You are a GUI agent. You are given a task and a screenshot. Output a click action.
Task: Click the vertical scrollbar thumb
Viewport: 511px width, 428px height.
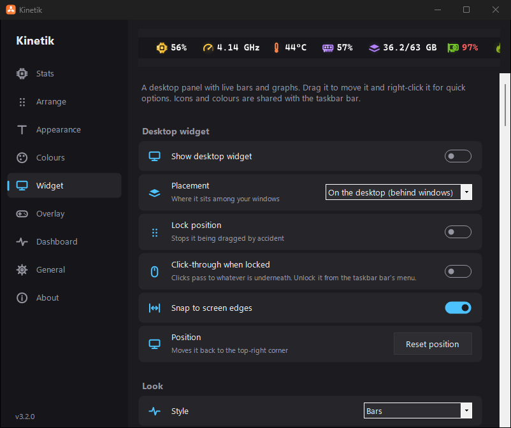point(505,105)
